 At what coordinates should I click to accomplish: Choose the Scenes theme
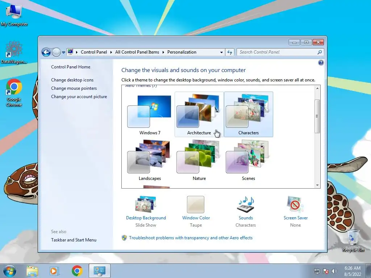249,160
